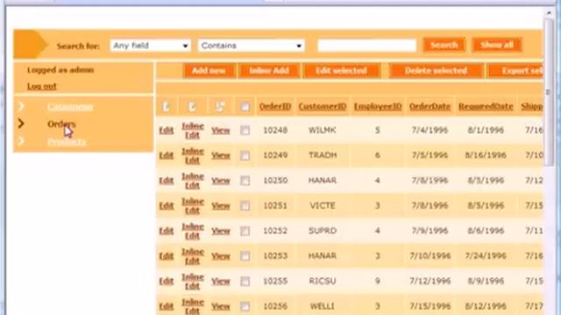The width and height of the screenshot is (561, 315).
Task: Click Edit for order 10248
Action: (x=167, y=130)
